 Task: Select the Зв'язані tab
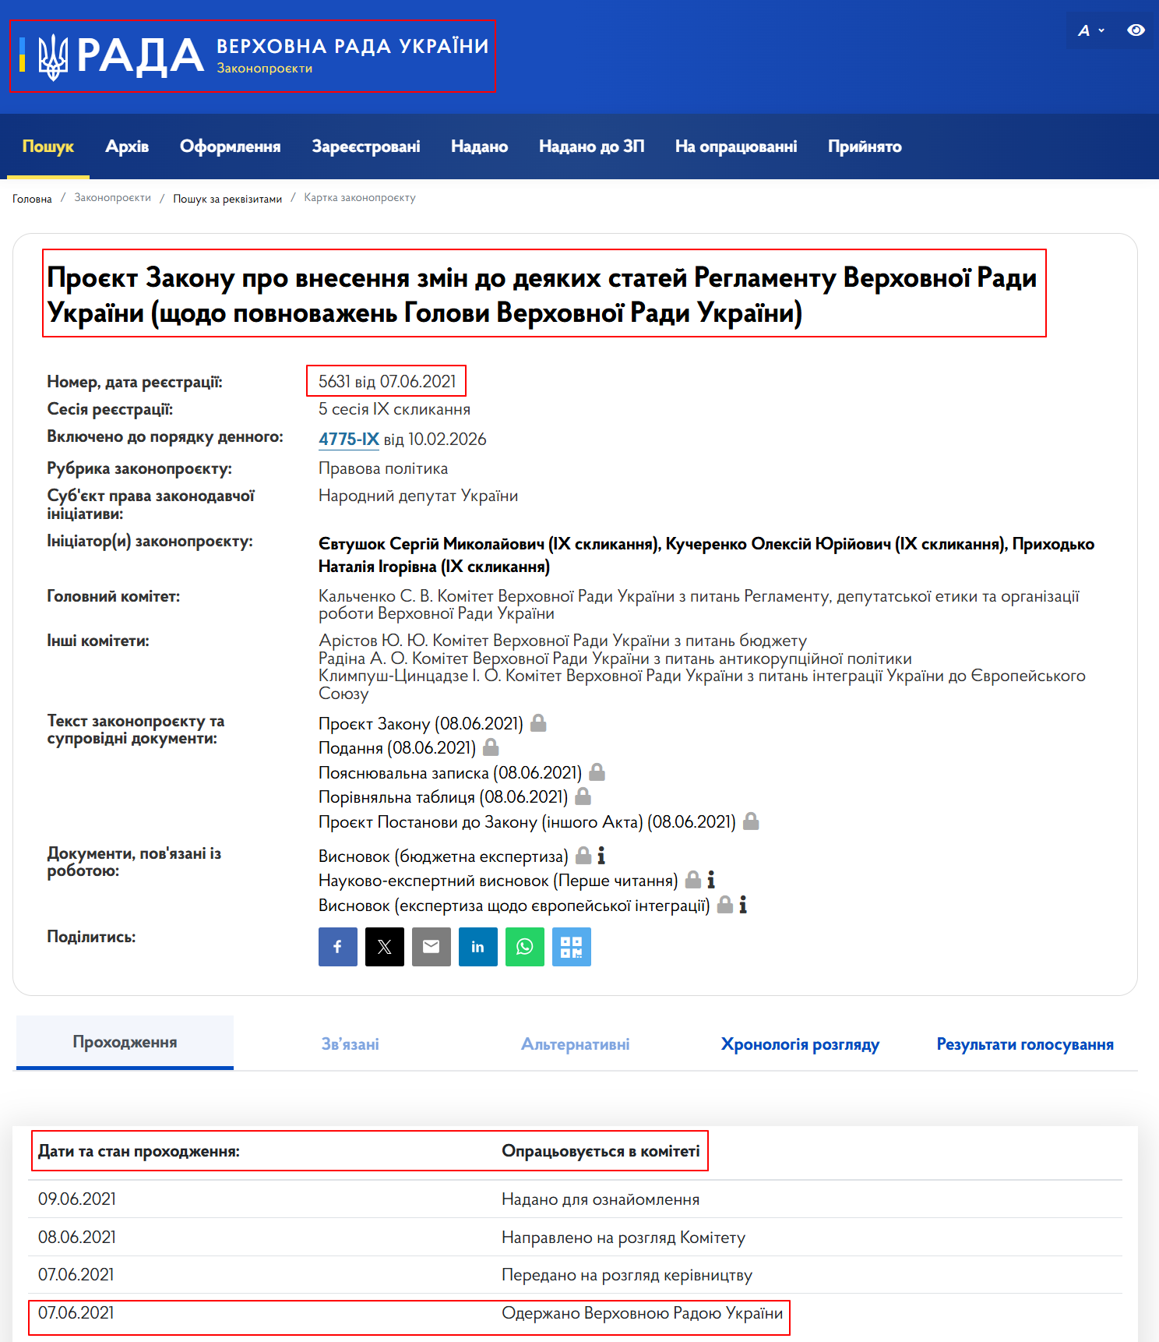(x=351, y=1044)
